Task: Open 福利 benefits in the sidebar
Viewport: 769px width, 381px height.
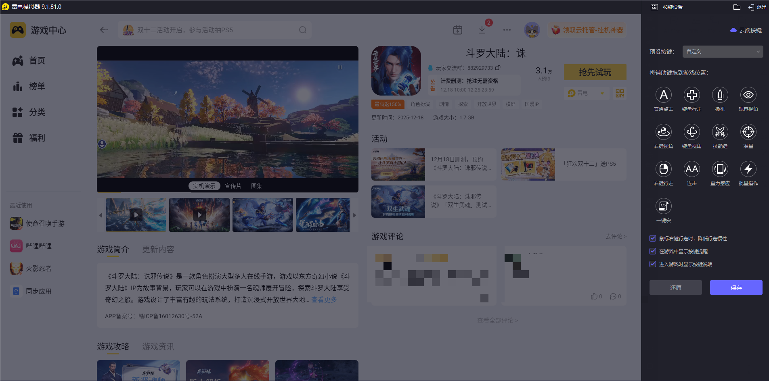Action: click(x=29, y=138)
